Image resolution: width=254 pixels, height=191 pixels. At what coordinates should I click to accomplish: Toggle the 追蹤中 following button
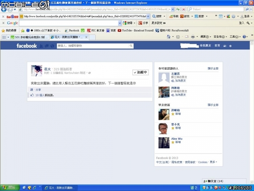(140, 72)
